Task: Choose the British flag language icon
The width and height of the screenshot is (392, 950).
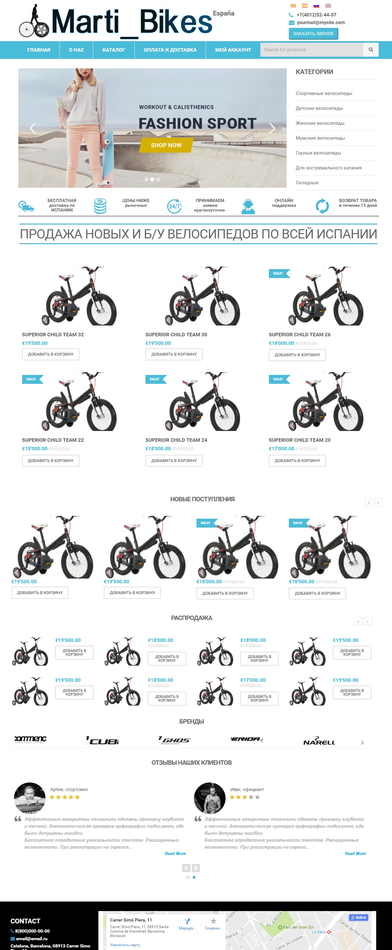Action: (x=328, y=5)
